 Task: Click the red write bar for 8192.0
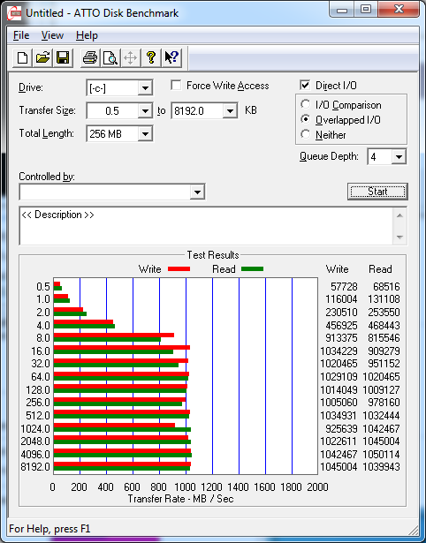[x=122, y=464]
